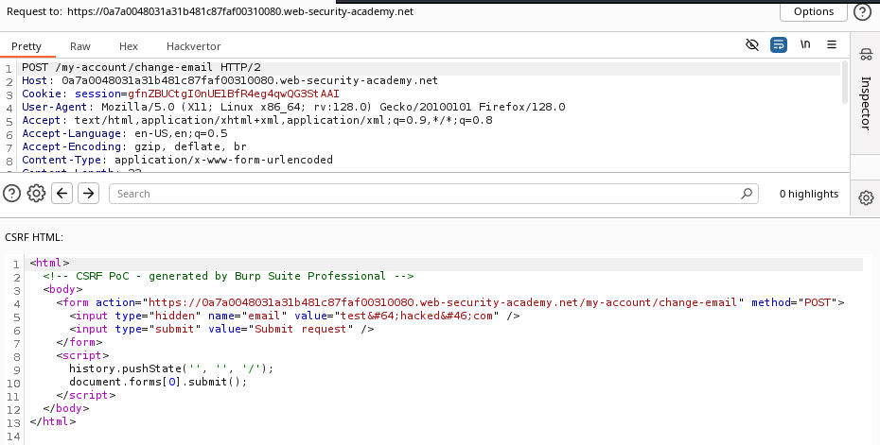This screenshot has height=445, width=880.
Task: Click the closing </html> tag line
Action: 53,421
